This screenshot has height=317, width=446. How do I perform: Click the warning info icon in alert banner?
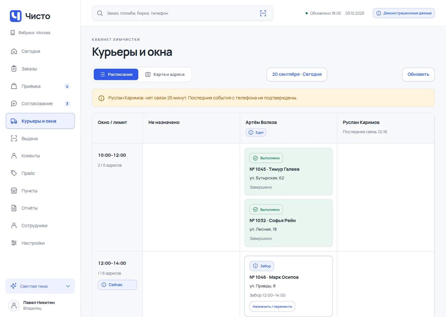tap(101, 98)
